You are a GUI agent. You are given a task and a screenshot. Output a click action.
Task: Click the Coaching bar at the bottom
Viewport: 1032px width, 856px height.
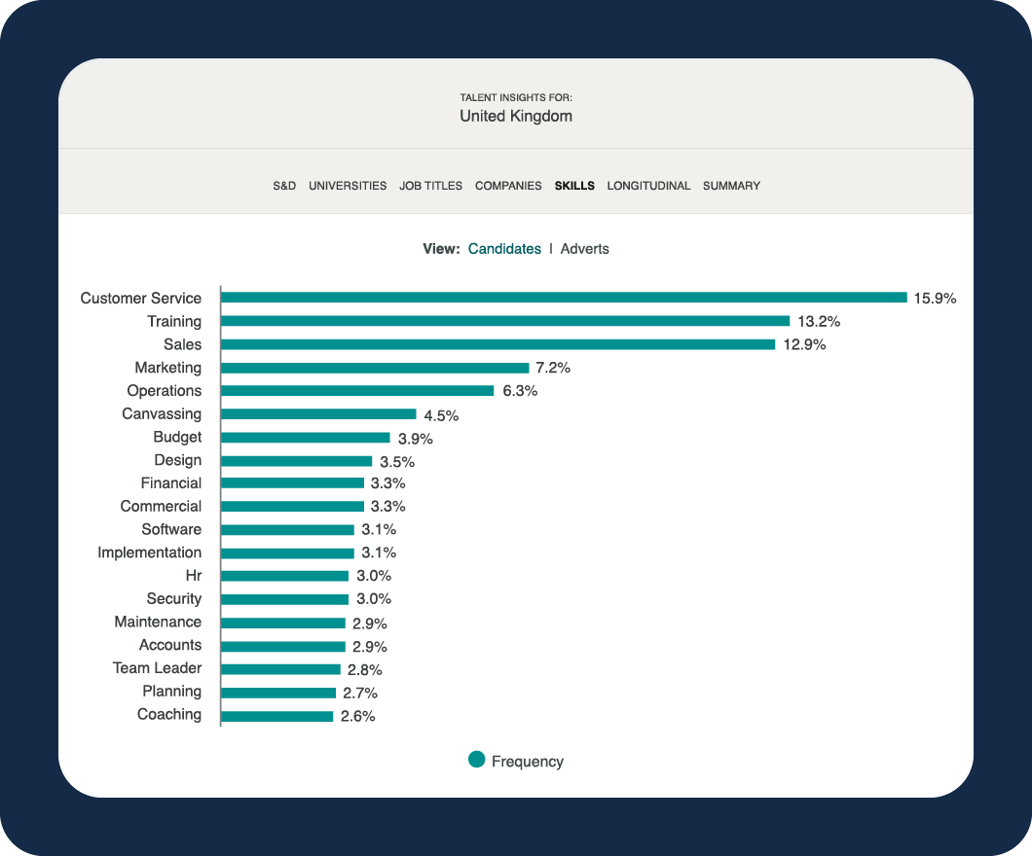tap(277, 716)
